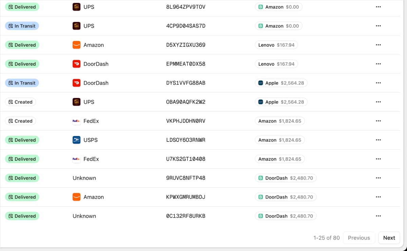Viewport: 407px width, 251px height.
Task: Open the three-dot menu for VKPHJDDHN0RV
Action: coord(378,121)
